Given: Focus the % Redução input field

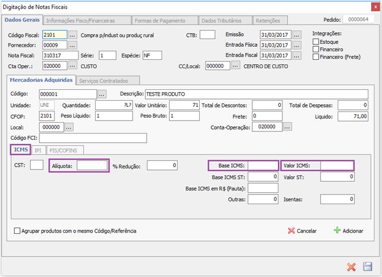Looking at the screenshot, I should [162, 166].
